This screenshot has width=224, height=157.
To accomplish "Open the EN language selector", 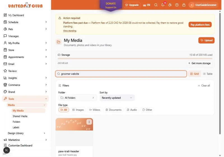I will tap(146, 5).
